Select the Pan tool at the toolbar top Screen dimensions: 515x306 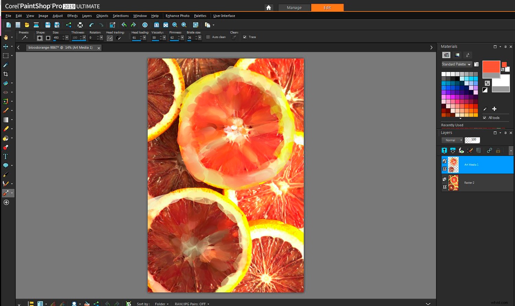(x=6, y=38)
